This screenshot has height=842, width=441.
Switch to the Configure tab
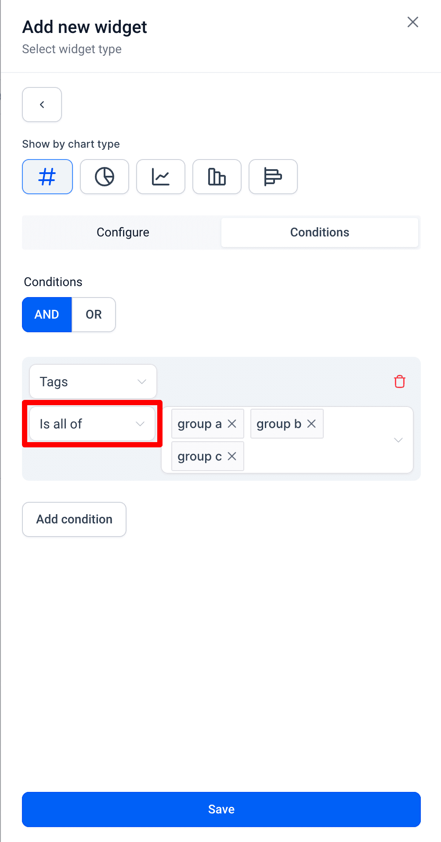coord(123,232)
